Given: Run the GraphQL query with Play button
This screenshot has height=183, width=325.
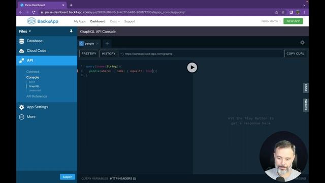Looking at the screenshot, I should point(192,68).
